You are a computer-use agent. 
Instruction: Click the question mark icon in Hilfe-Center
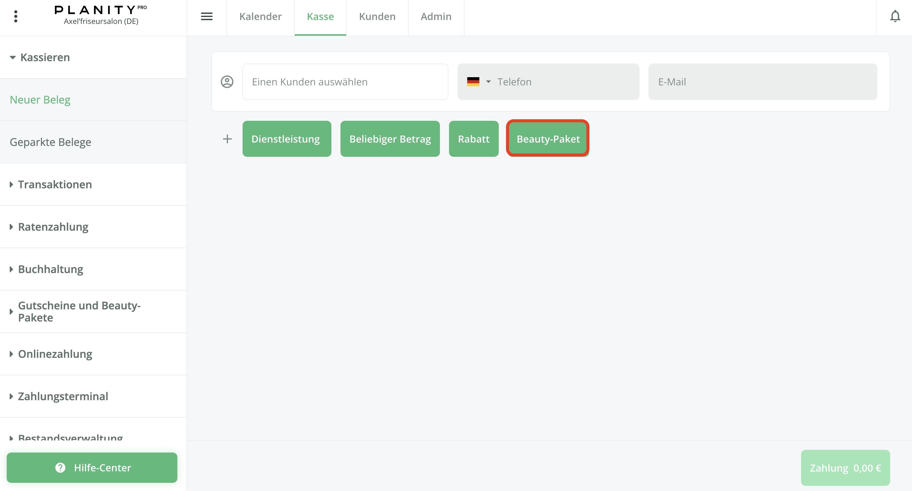[60, 468]
